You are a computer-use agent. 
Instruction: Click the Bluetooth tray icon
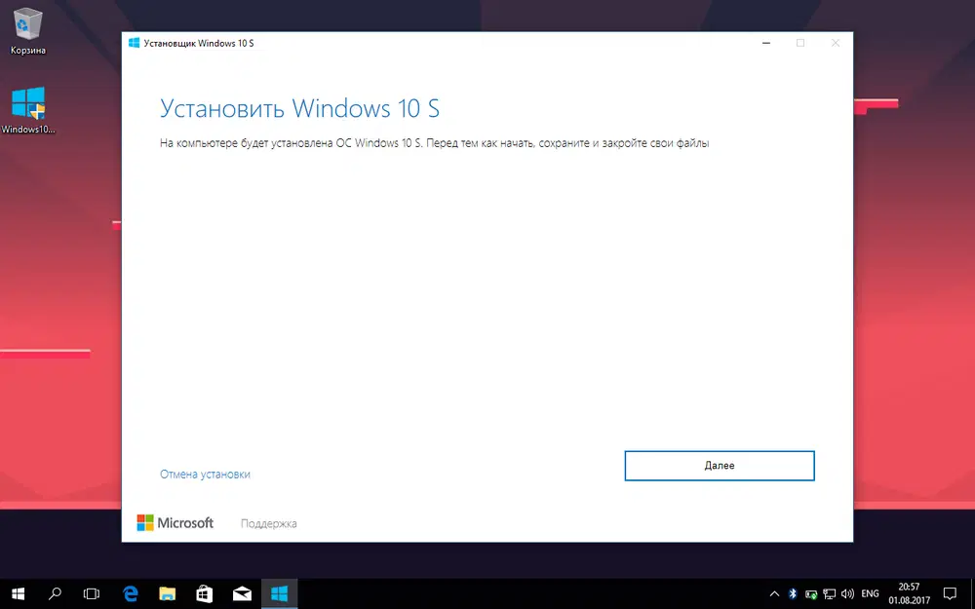792,594
